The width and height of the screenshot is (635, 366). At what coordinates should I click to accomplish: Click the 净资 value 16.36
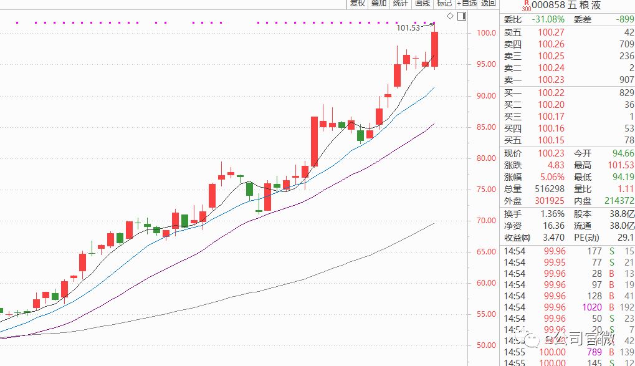pyautogui.click(x=553, y=226)
